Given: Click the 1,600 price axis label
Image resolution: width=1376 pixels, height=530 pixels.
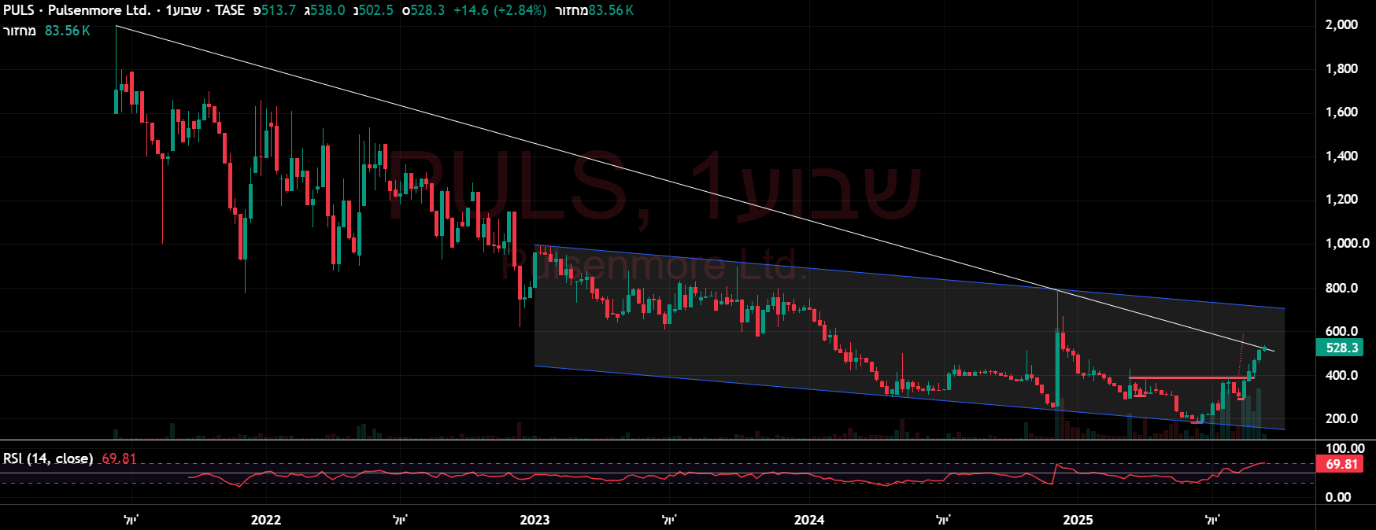Looking at the screenshot, I should pyautogui.click(x=1341, y=112).
